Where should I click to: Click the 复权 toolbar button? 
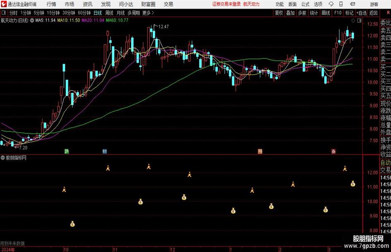pos(279,13)
